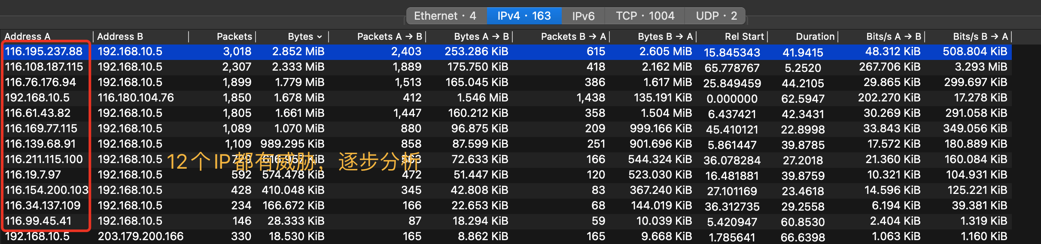Image resolution: width=1041 pixels, height=244 pixels.
Task: Select conversation with 116.180.104.76
Action: pos(136,98)
